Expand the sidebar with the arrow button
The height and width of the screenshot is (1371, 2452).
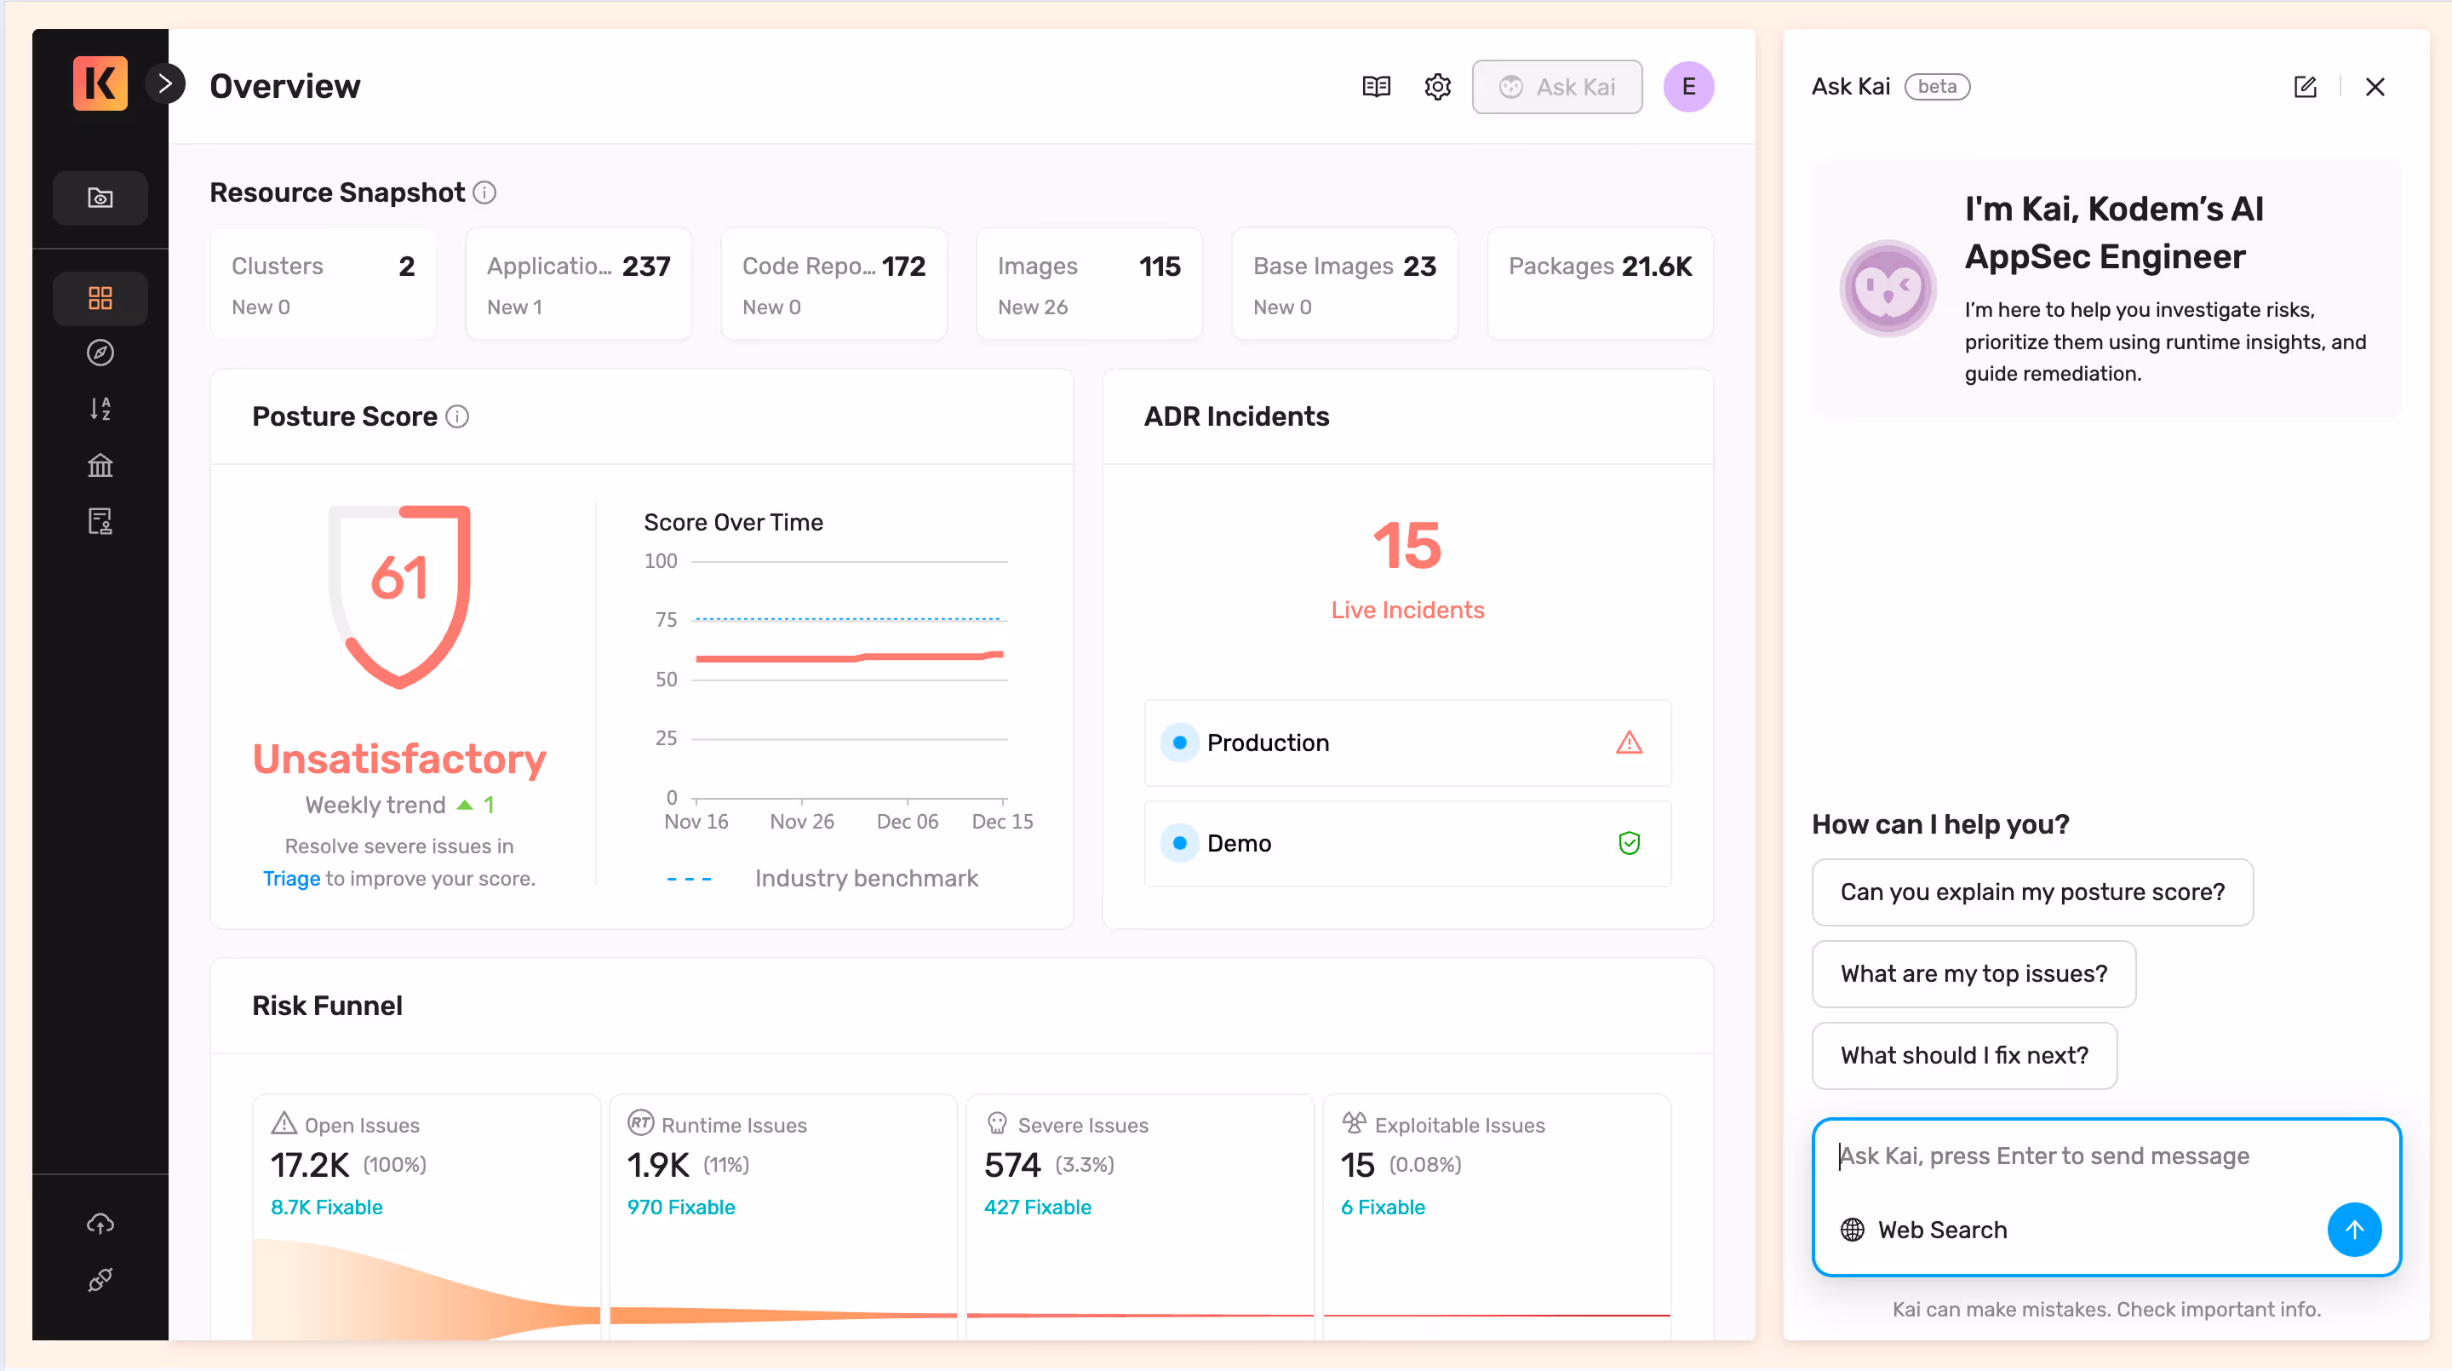164,83
